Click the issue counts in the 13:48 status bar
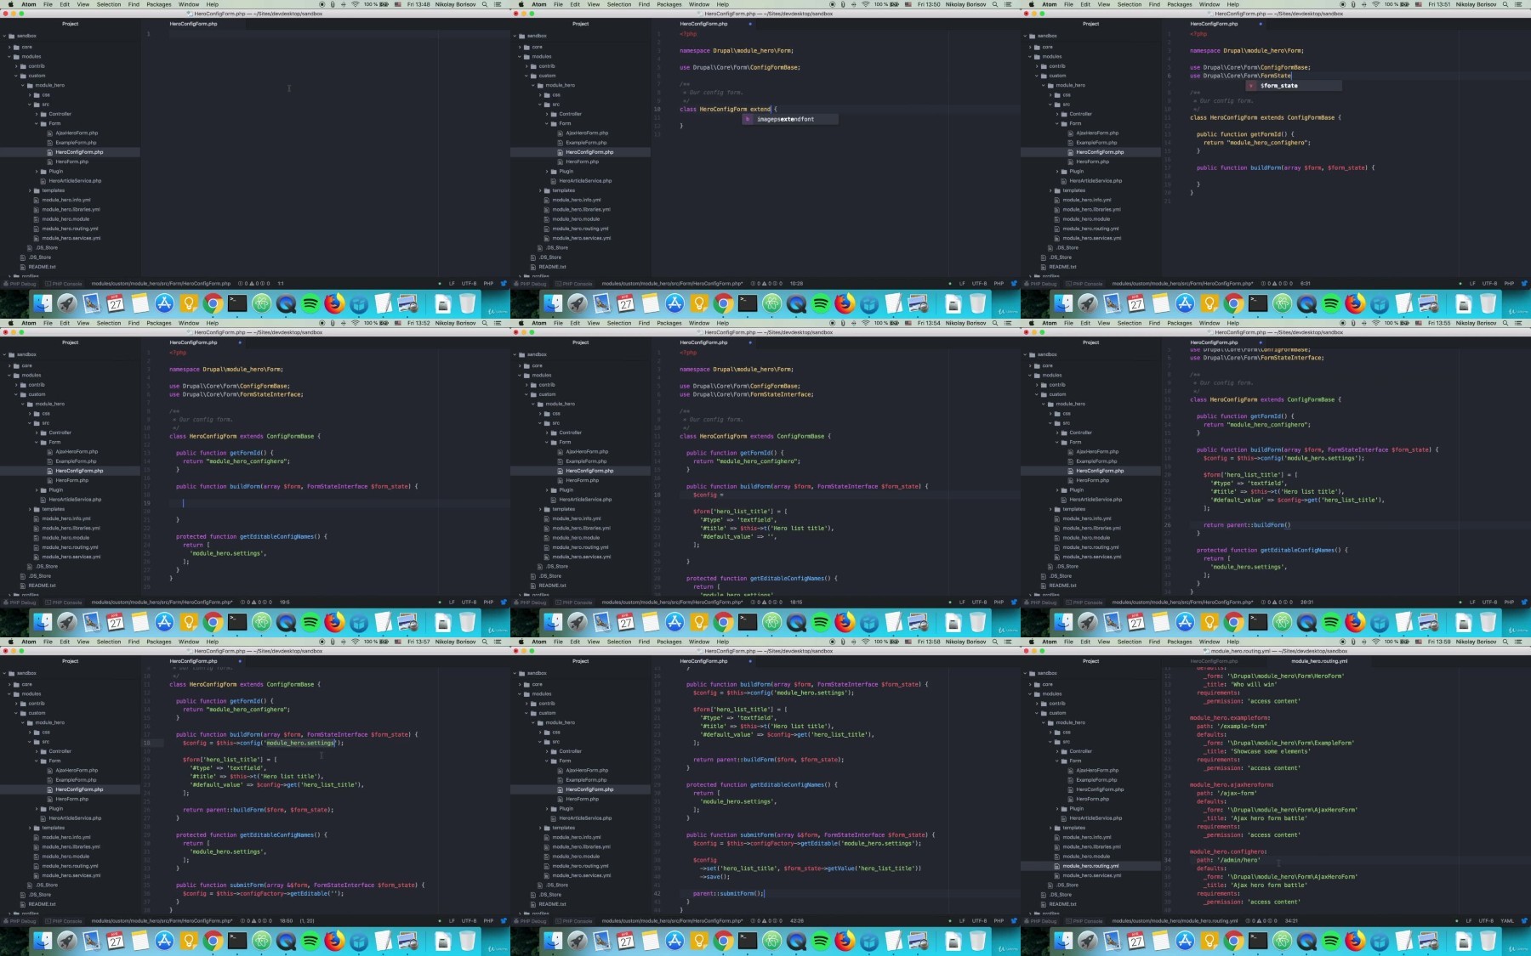1531x956 pixels. [x=254, y=284]
